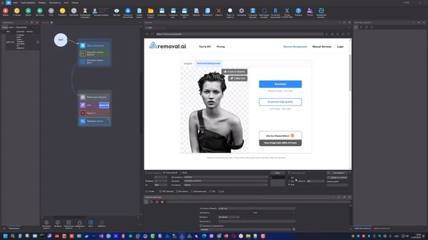Toggle the eye trace icon in toolbar
The width and height of the screenshot is (428, 240).
click(116, 11)
